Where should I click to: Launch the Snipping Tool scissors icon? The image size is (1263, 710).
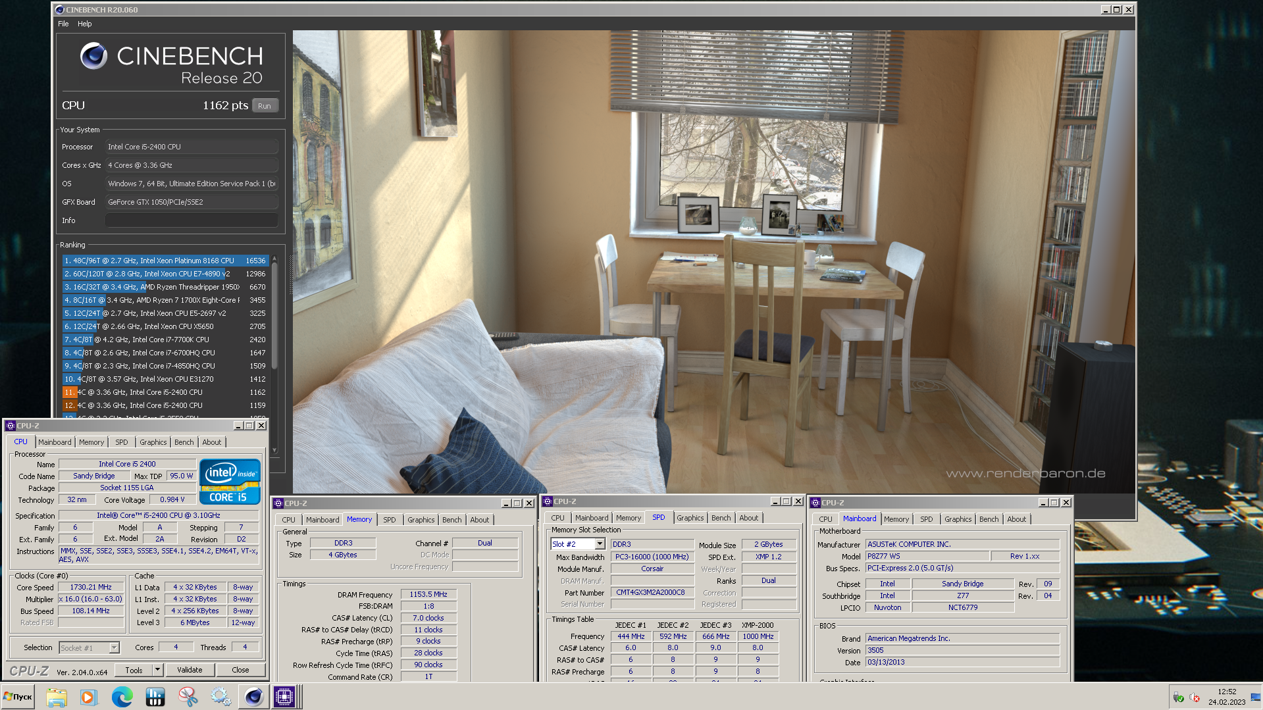pyautogui.click(x=188, y=697)
